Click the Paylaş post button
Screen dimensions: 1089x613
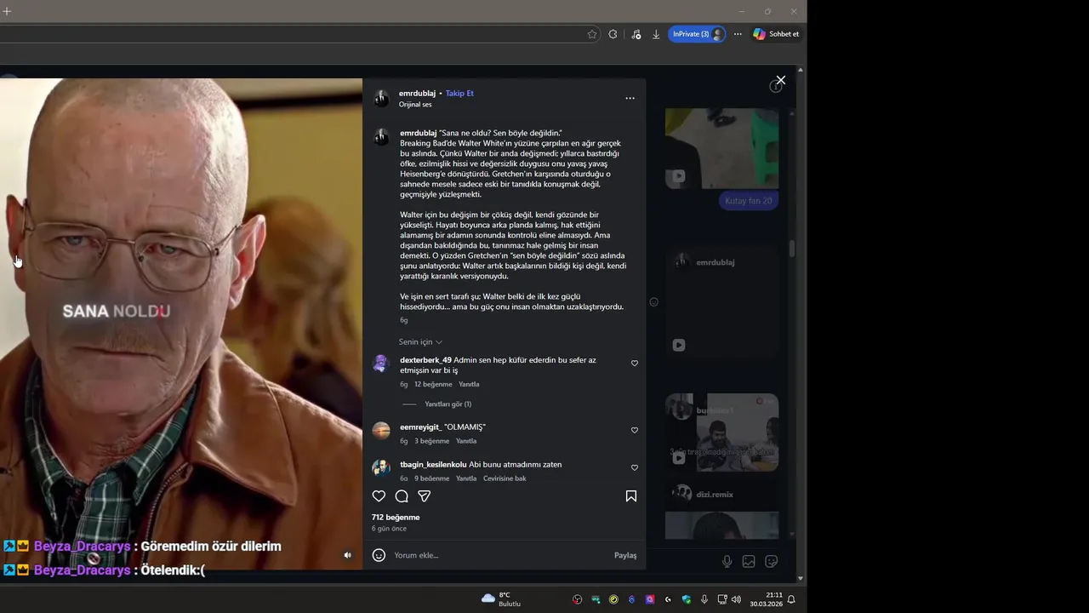(x=625, y=555)
